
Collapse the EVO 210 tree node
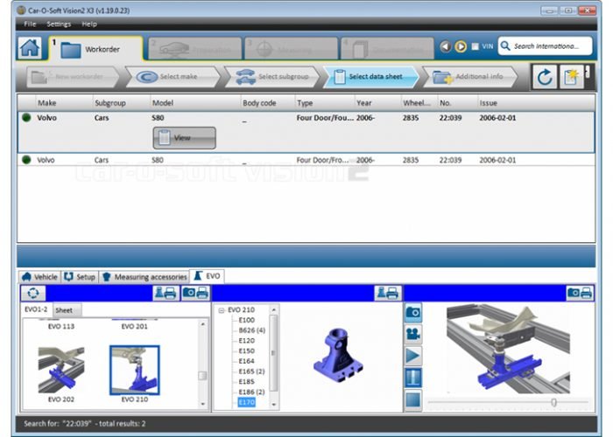(x=220, y=310)
